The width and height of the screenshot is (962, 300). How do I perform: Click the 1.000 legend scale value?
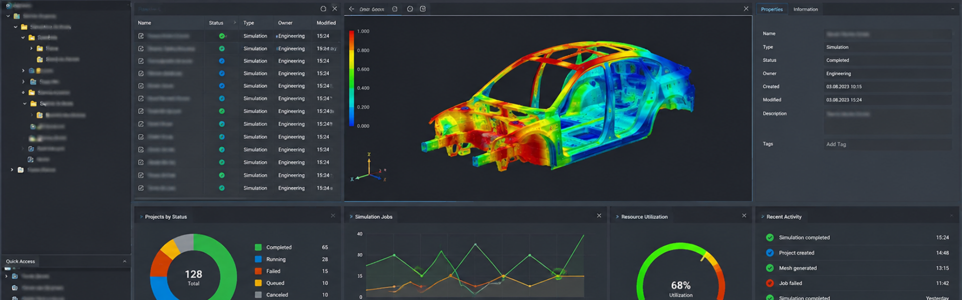pos(363,31)
